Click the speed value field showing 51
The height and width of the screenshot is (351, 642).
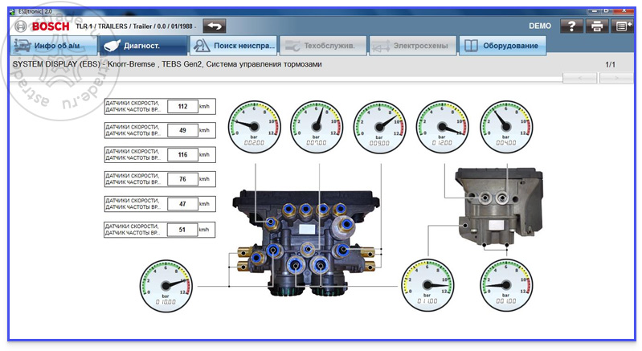coord(182,230)
